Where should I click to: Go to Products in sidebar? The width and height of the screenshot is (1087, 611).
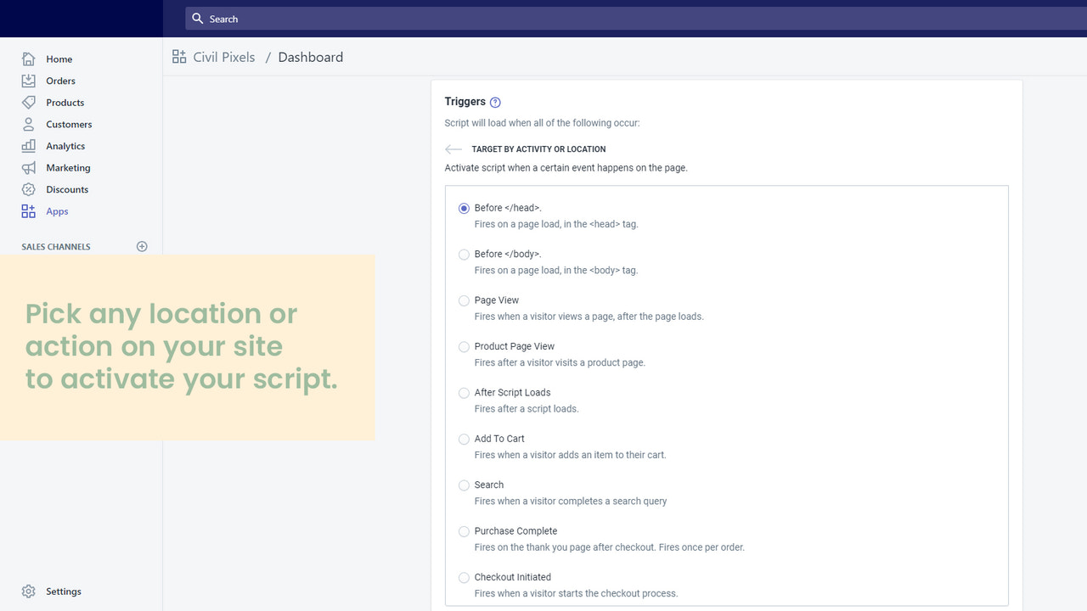tap(65, 103)
